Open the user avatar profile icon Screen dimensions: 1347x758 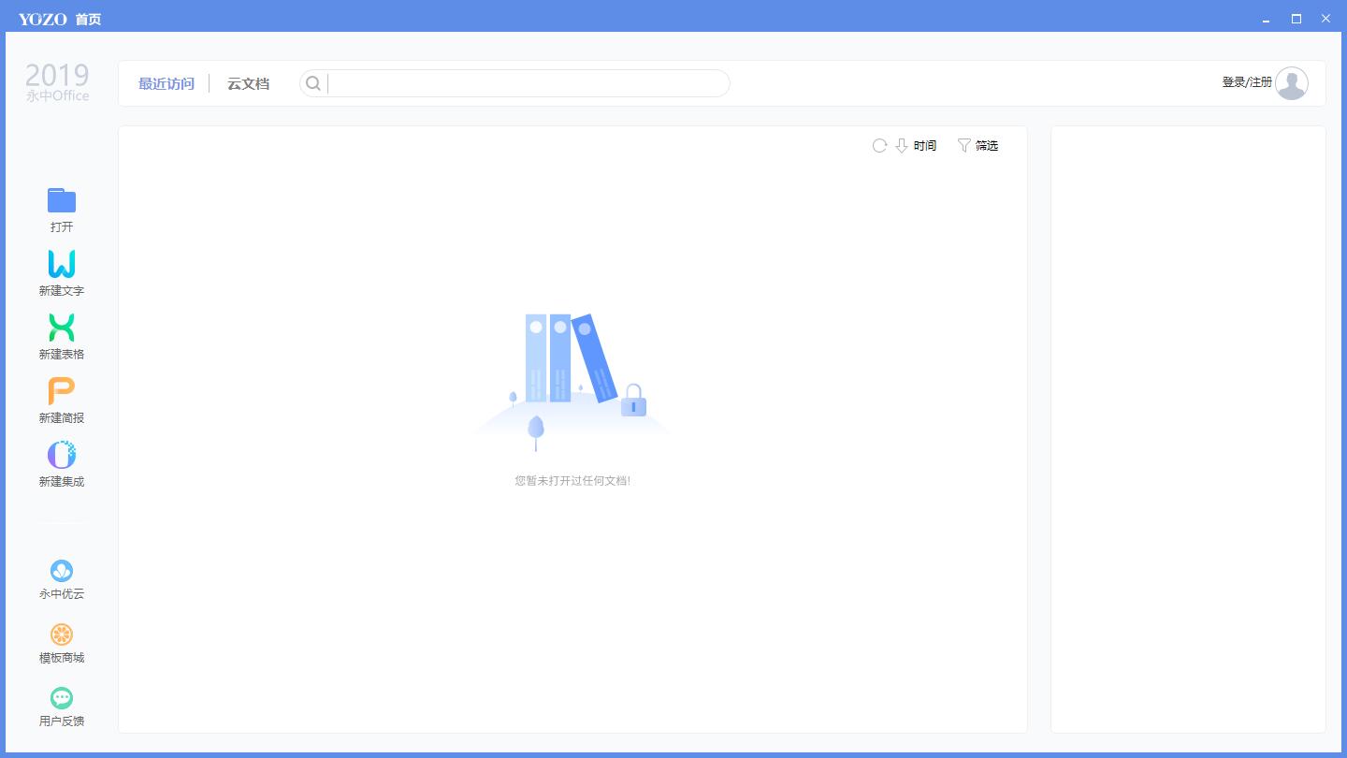[1292, 83]
